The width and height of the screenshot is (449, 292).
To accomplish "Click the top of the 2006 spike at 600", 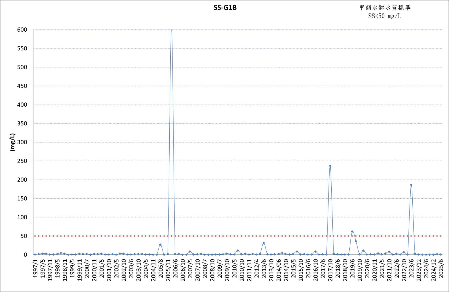I will 171,30.
